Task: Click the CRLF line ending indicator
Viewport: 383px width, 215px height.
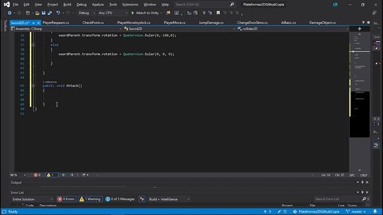Action: [364, 175]
